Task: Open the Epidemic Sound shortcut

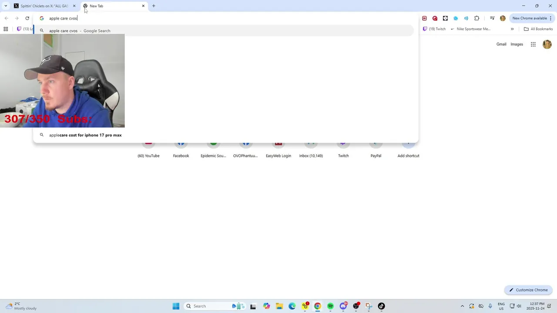Action: coord(213,150)
